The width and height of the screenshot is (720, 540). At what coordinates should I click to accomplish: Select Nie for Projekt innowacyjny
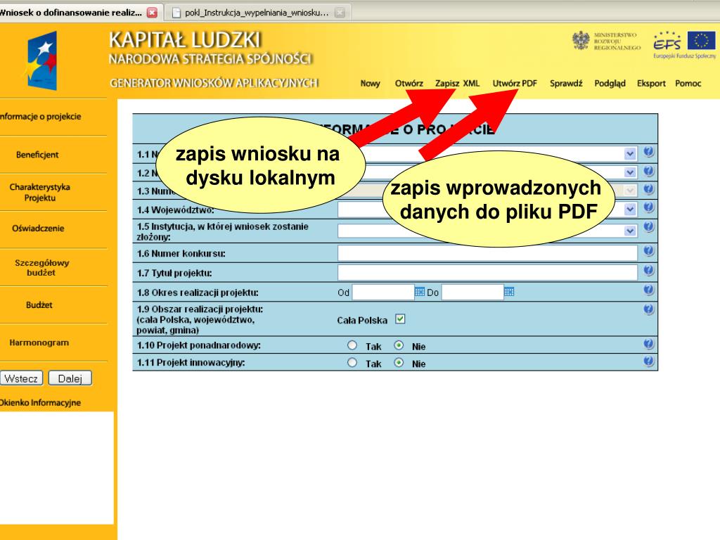[399, 362]
